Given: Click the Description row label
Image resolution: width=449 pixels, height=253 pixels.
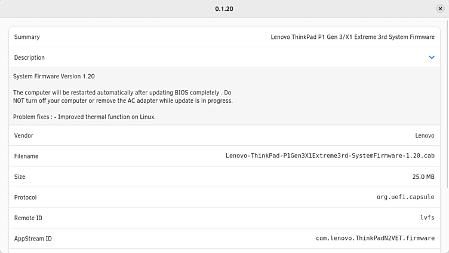Looking at the screenshot, I should (29, 57).
